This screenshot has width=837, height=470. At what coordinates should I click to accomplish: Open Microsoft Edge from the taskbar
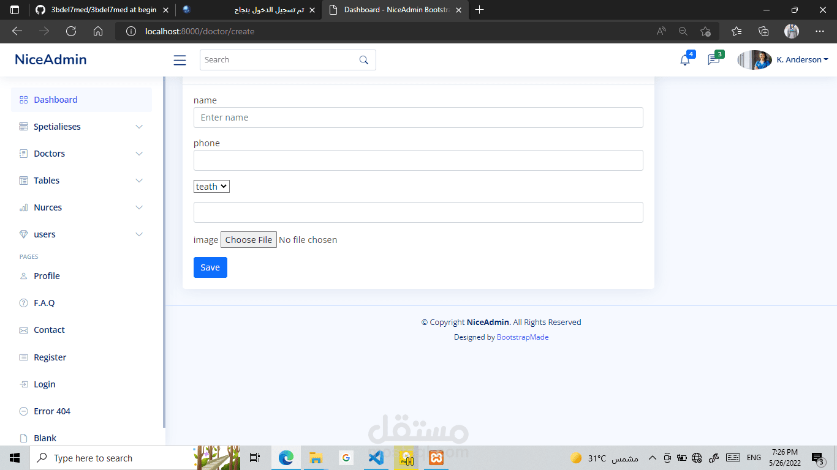click(x=286, y=458)
